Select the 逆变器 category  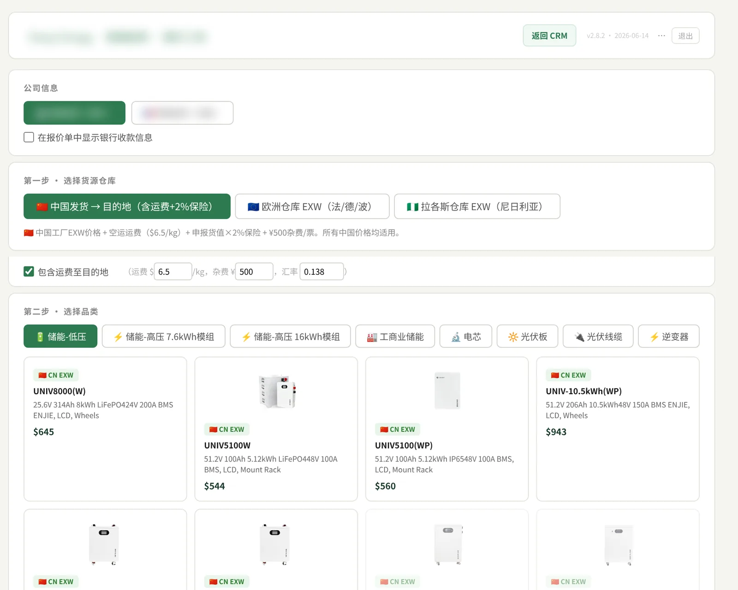(x=669, y=336)
